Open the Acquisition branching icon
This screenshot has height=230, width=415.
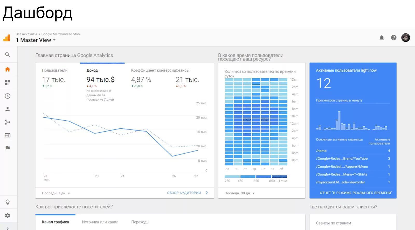tap(8, 122)
